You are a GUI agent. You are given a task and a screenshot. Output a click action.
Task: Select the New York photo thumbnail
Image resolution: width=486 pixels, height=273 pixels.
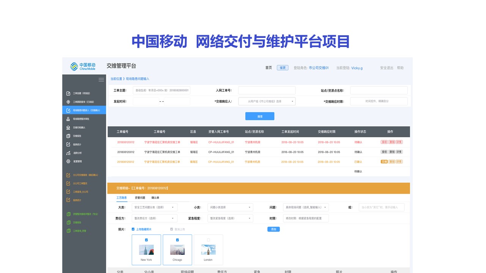[x=146, y=250]
